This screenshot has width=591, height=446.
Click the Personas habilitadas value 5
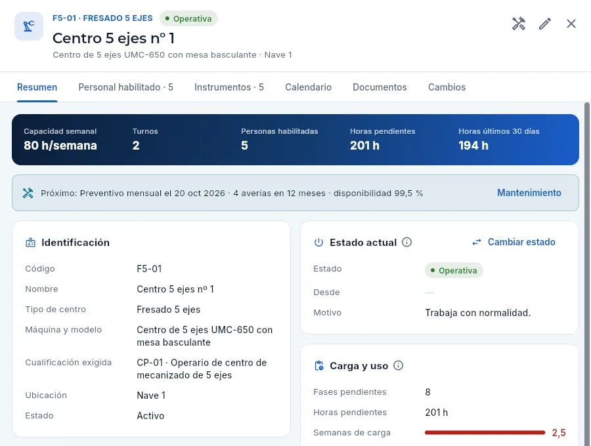(x=245, y=146)
